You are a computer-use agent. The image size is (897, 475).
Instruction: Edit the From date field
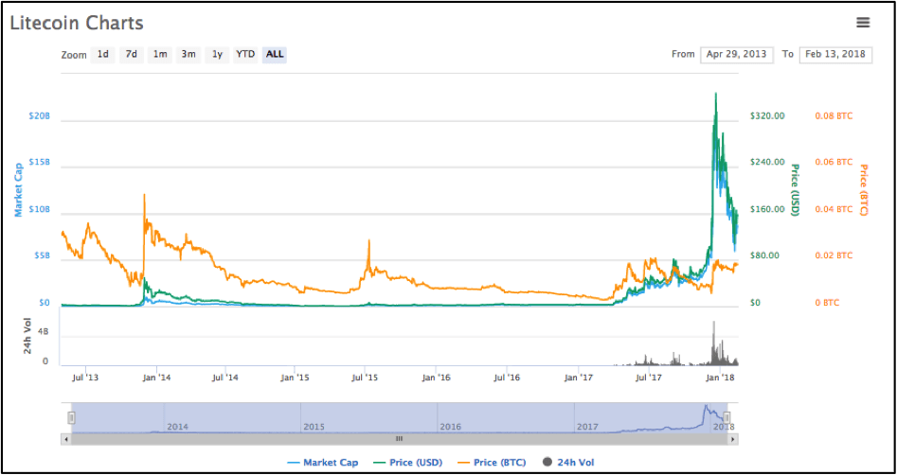737,54
